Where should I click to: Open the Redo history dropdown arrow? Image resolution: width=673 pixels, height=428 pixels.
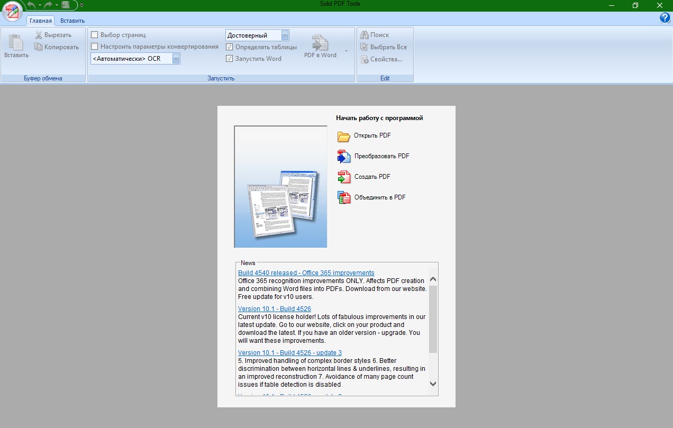pos(57,5)
